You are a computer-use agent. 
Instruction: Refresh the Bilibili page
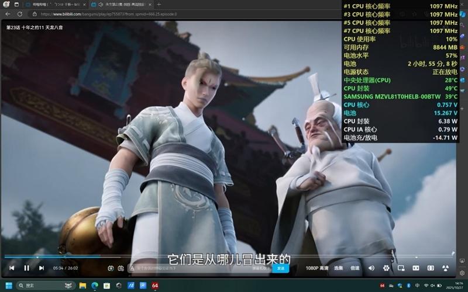pyautogui.click(x=20, y=14)
